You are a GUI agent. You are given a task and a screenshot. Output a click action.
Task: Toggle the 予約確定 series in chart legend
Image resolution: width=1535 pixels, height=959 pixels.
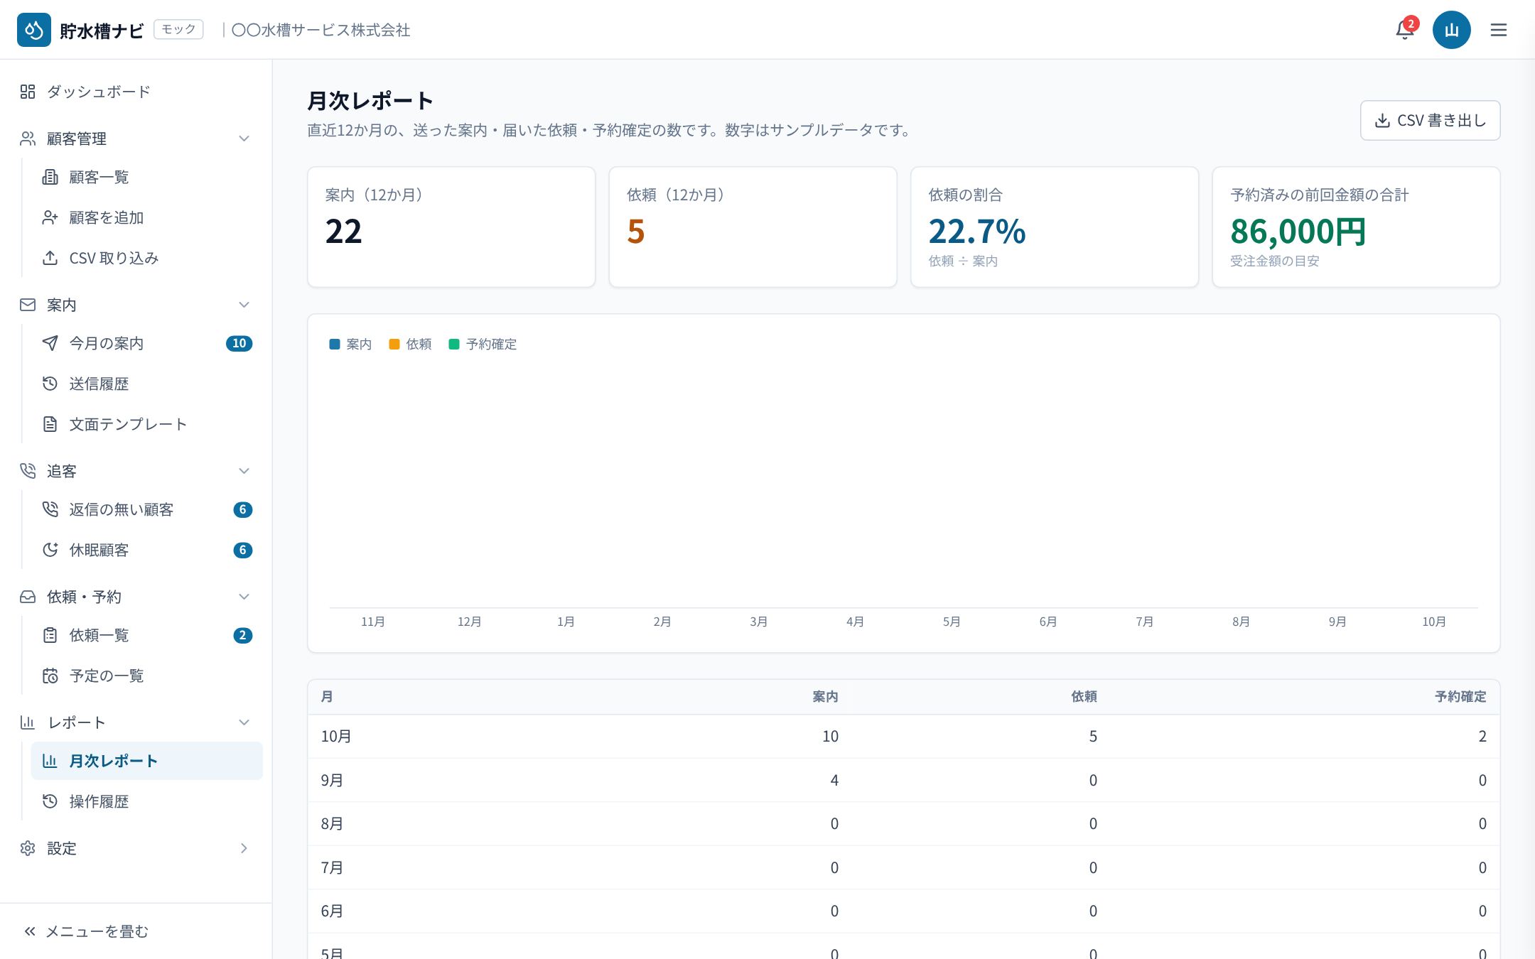483,344
